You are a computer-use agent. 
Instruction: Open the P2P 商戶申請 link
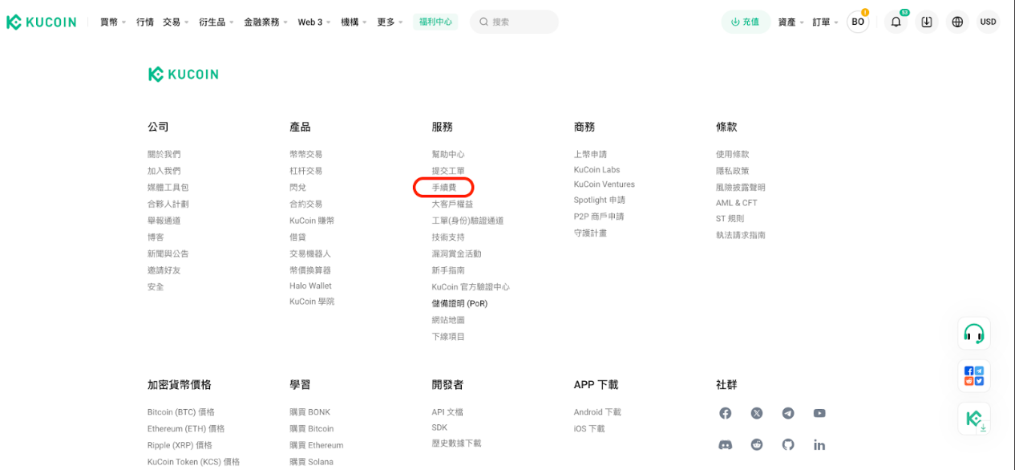(x=599, y=217)
